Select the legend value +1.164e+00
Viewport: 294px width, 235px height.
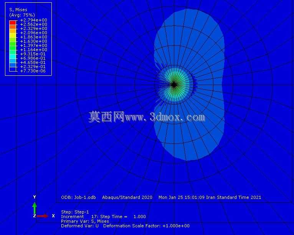[x=33, y=50]
